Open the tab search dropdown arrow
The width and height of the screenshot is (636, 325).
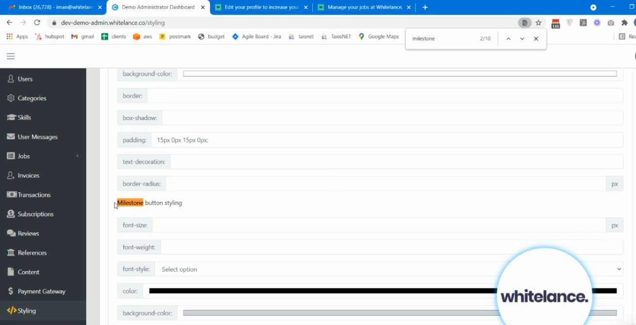[593, 7]
